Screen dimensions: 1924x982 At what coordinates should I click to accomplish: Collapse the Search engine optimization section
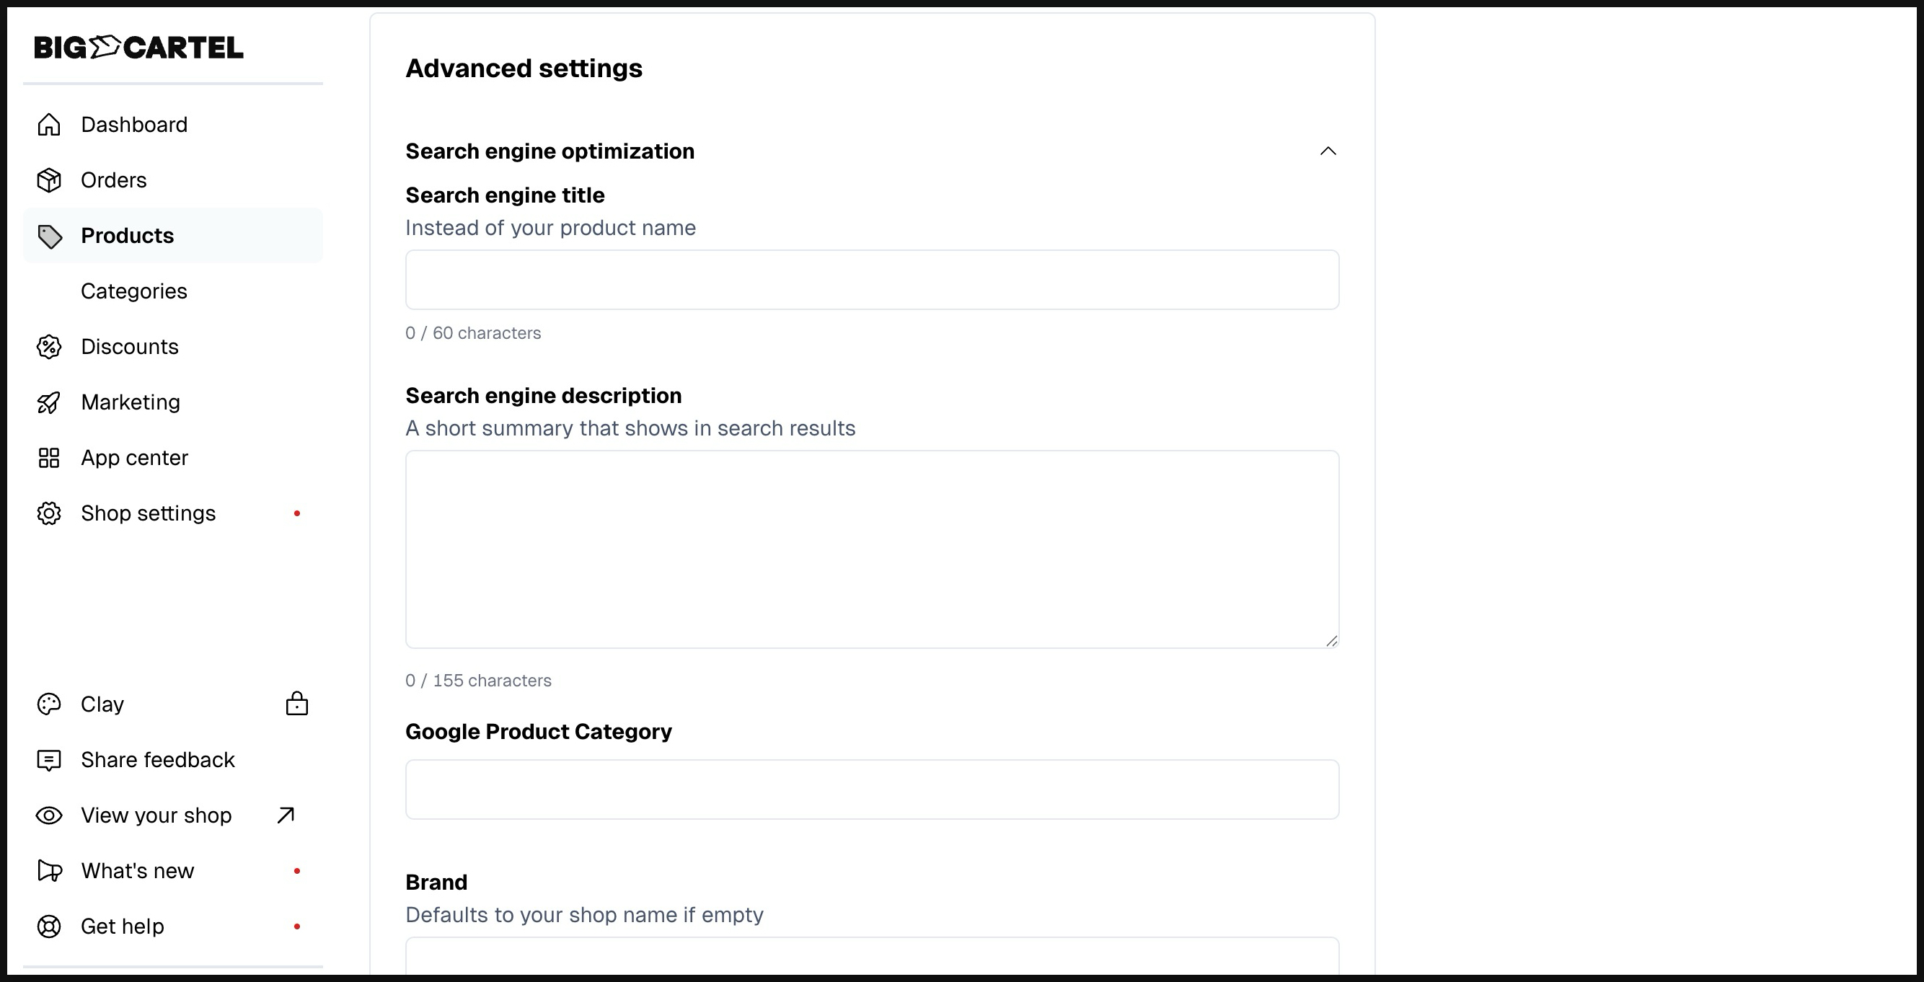point(1327,151)
